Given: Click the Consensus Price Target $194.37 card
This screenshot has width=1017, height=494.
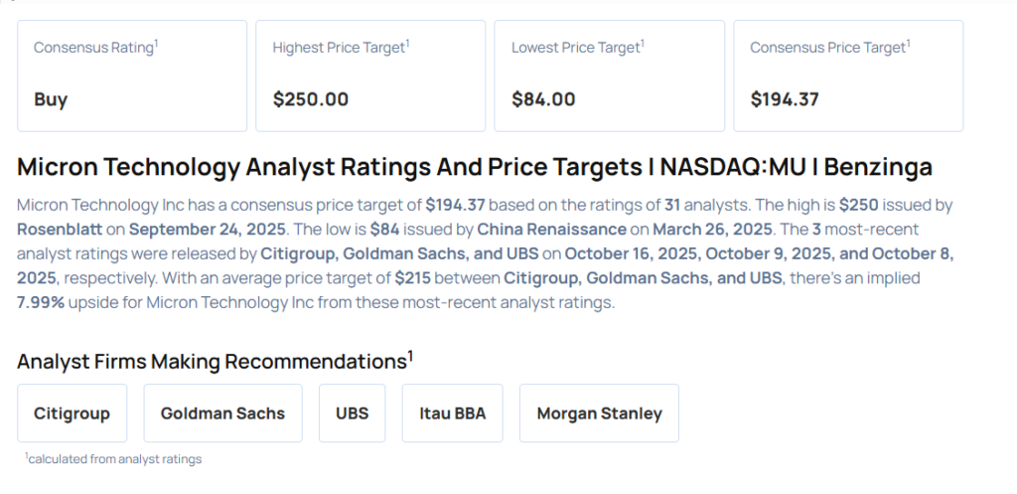Looking at the screenshot, I should [x=847, y=76].
